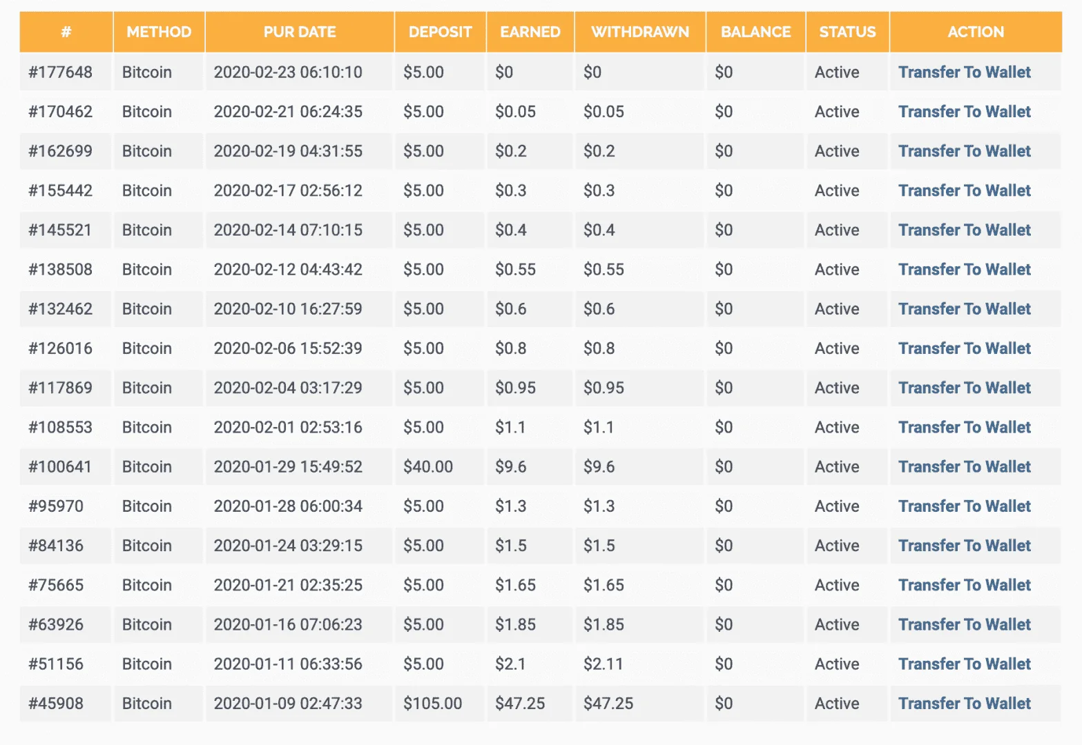
Task: Click Bitcoin method in row #84136
Action: pyautogui.click(x=147, y=546)
